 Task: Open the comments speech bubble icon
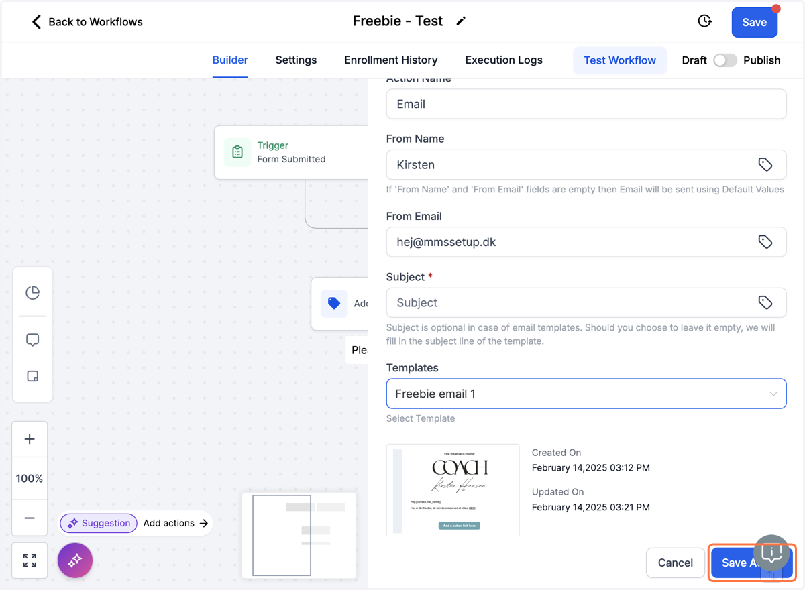(32, 340)
